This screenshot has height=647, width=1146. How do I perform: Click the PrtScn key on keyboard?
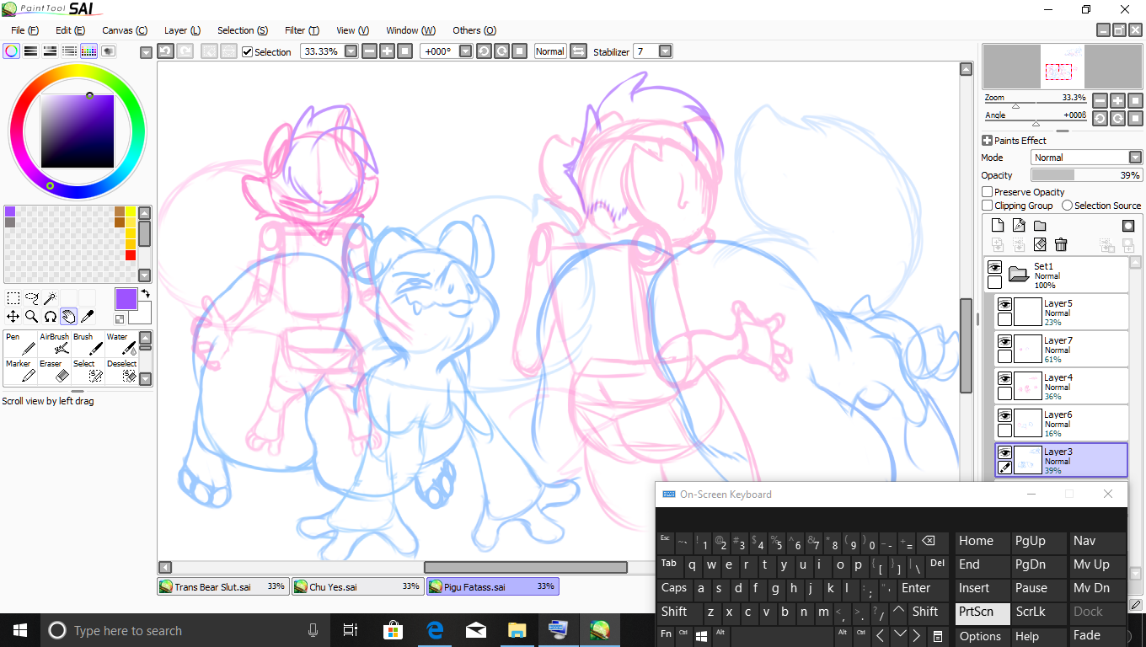click(983, 612)
